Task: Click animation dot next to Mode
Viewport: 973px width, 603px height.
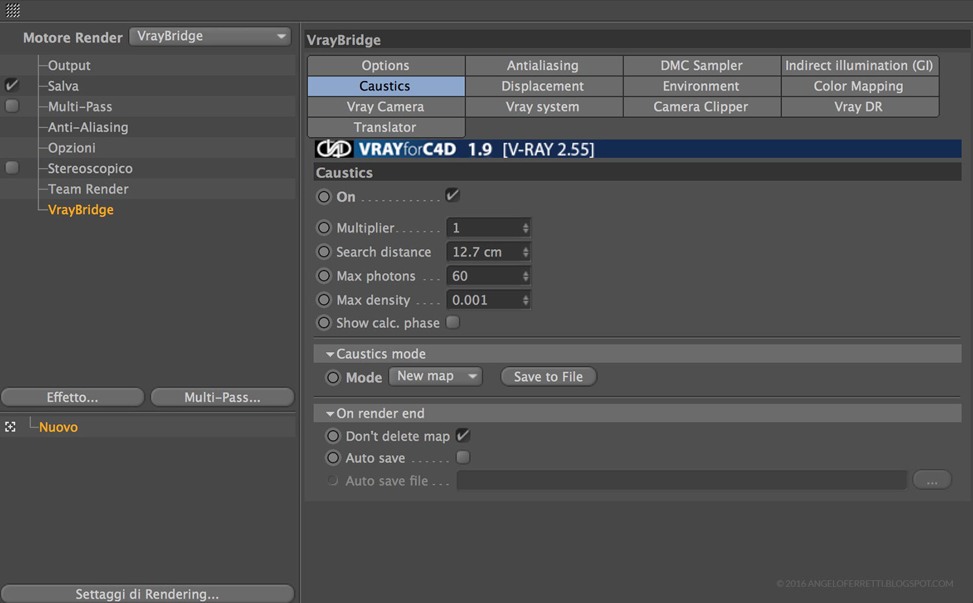Action: click(333, 377)
